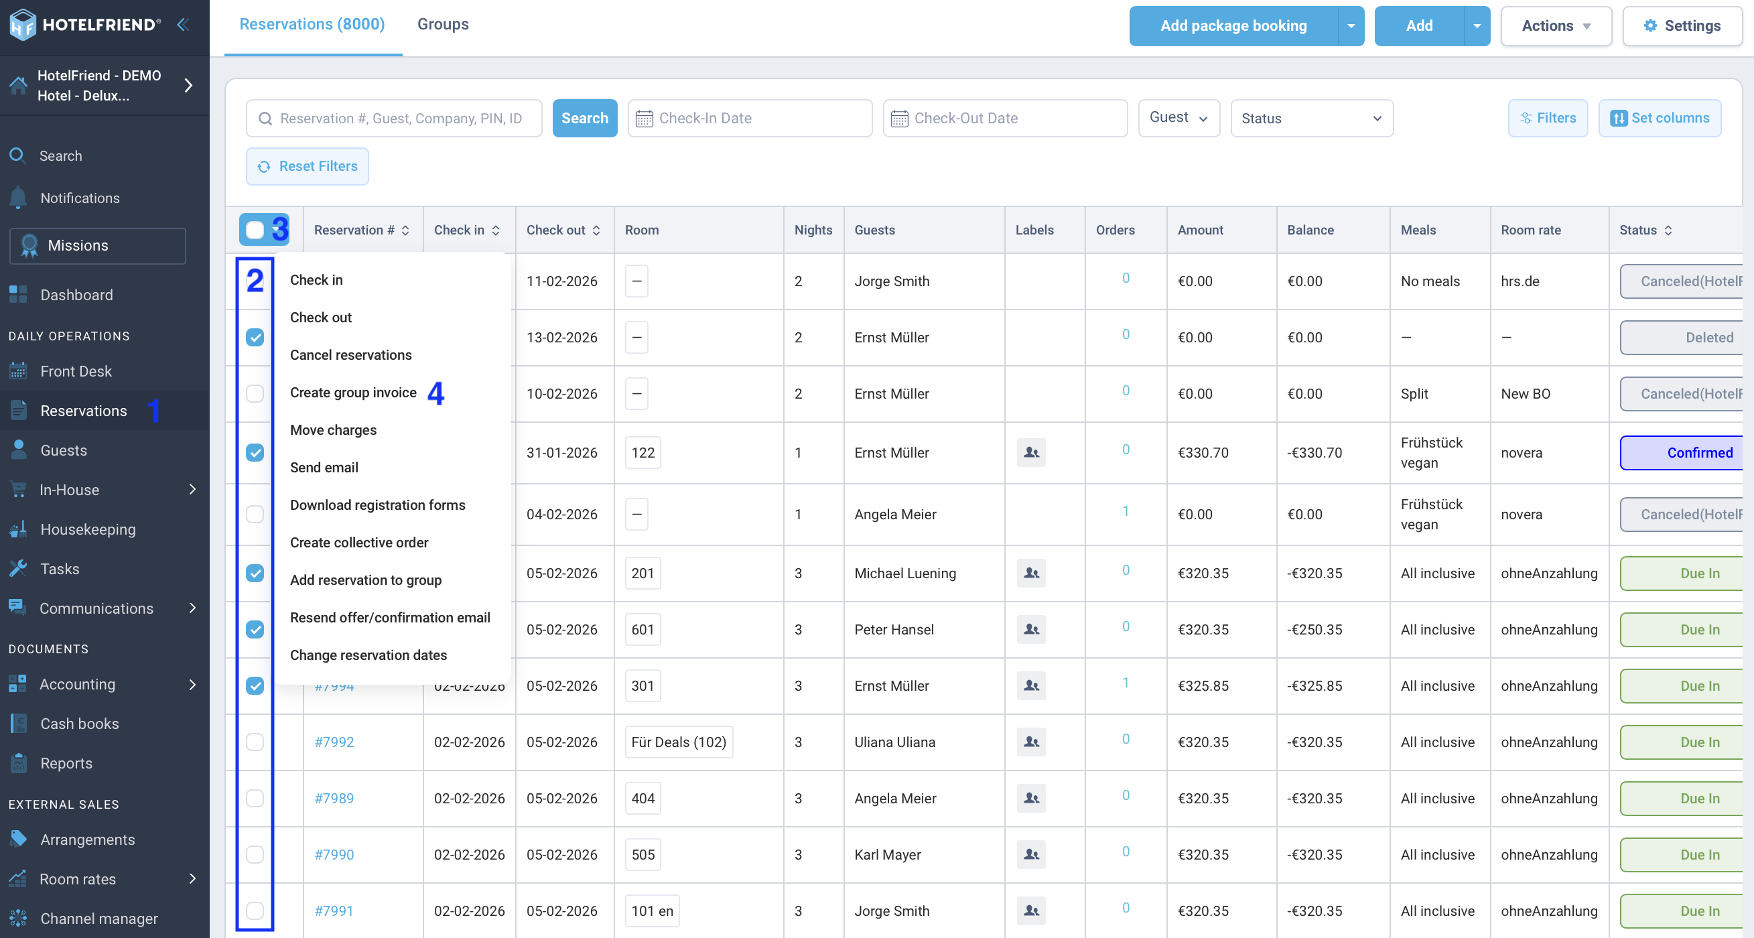Open the Actions dropdown
This screenshot has height=938, width=1754.
pyautogui.click(x=1555, y=26)
